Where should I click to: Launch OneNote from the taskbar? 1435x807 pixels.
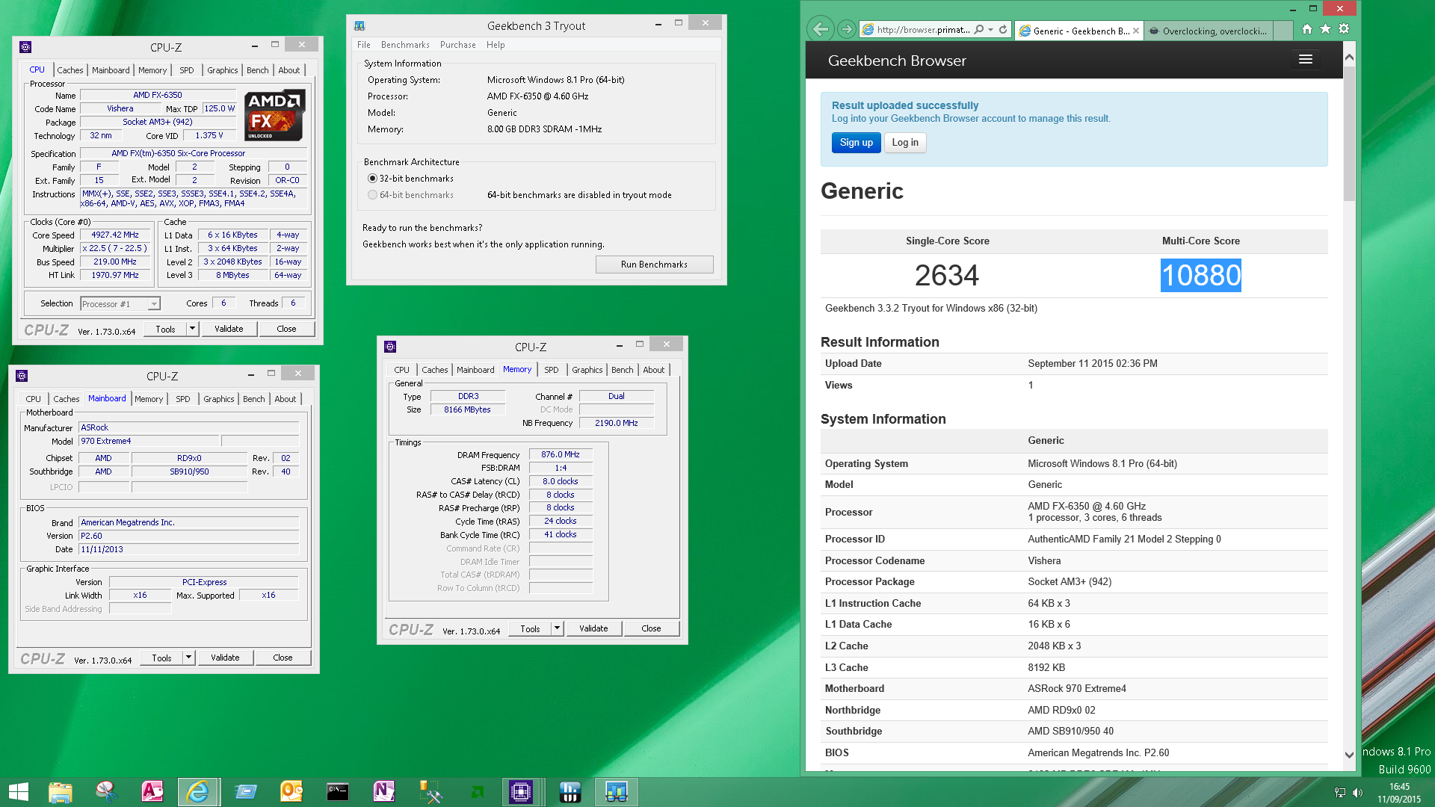(384, 792)
